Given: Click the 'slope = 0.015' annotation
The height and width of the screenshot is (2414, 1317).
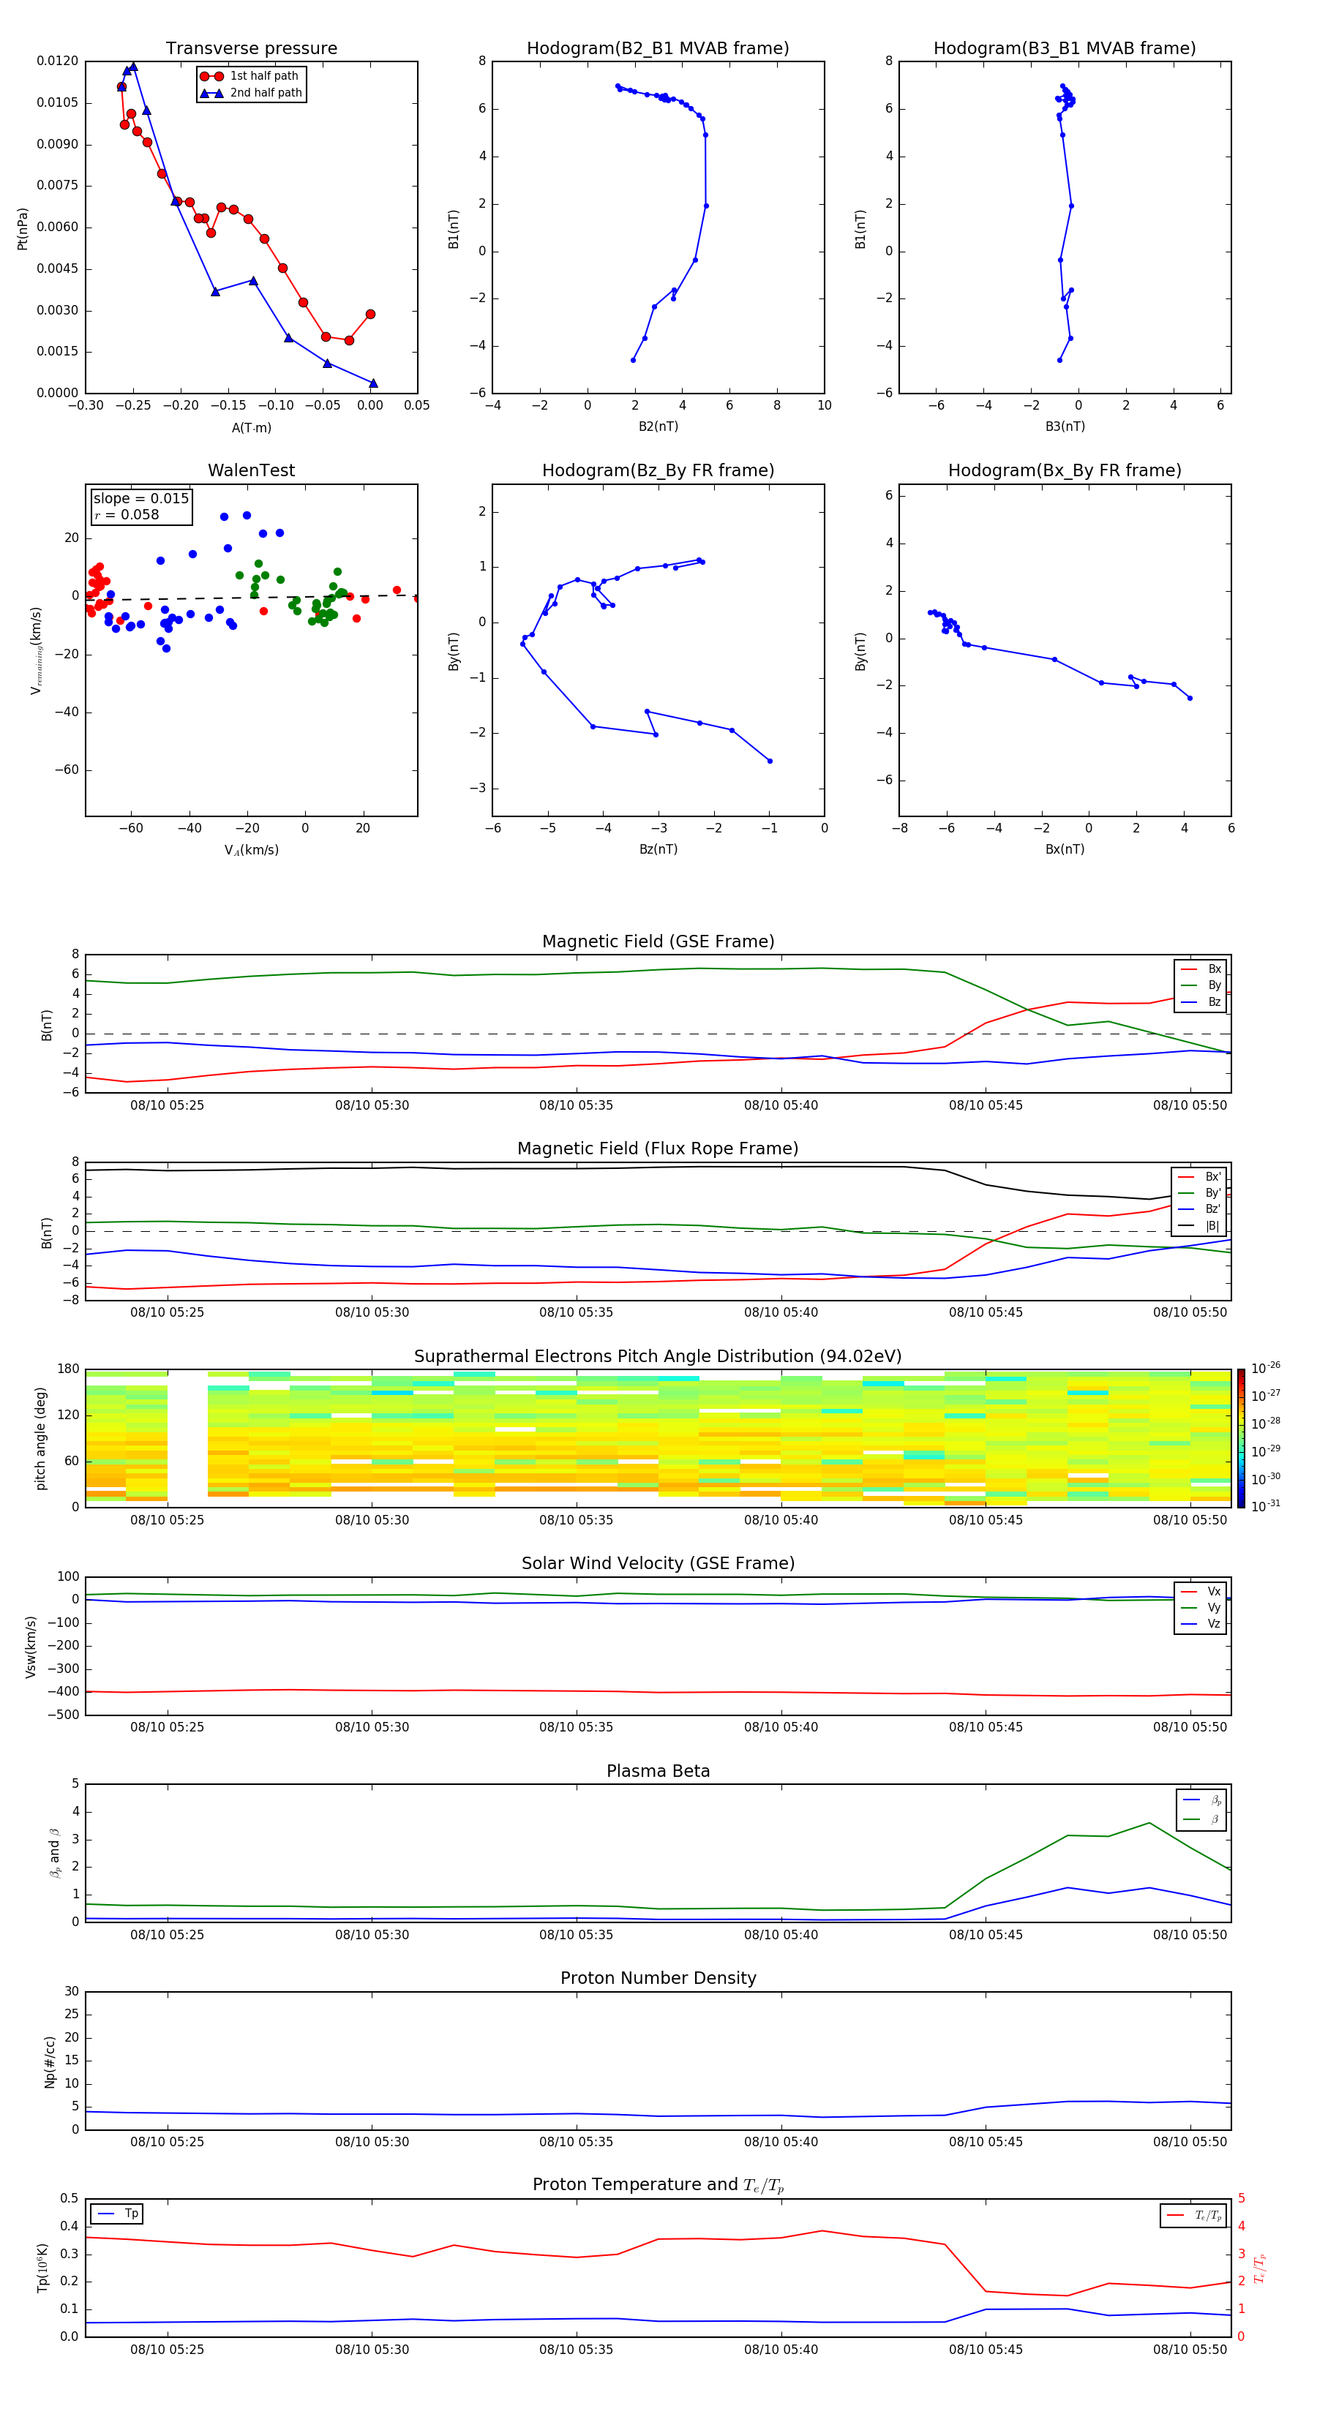Looking at the screenshot, I should [x=141, y=499].
